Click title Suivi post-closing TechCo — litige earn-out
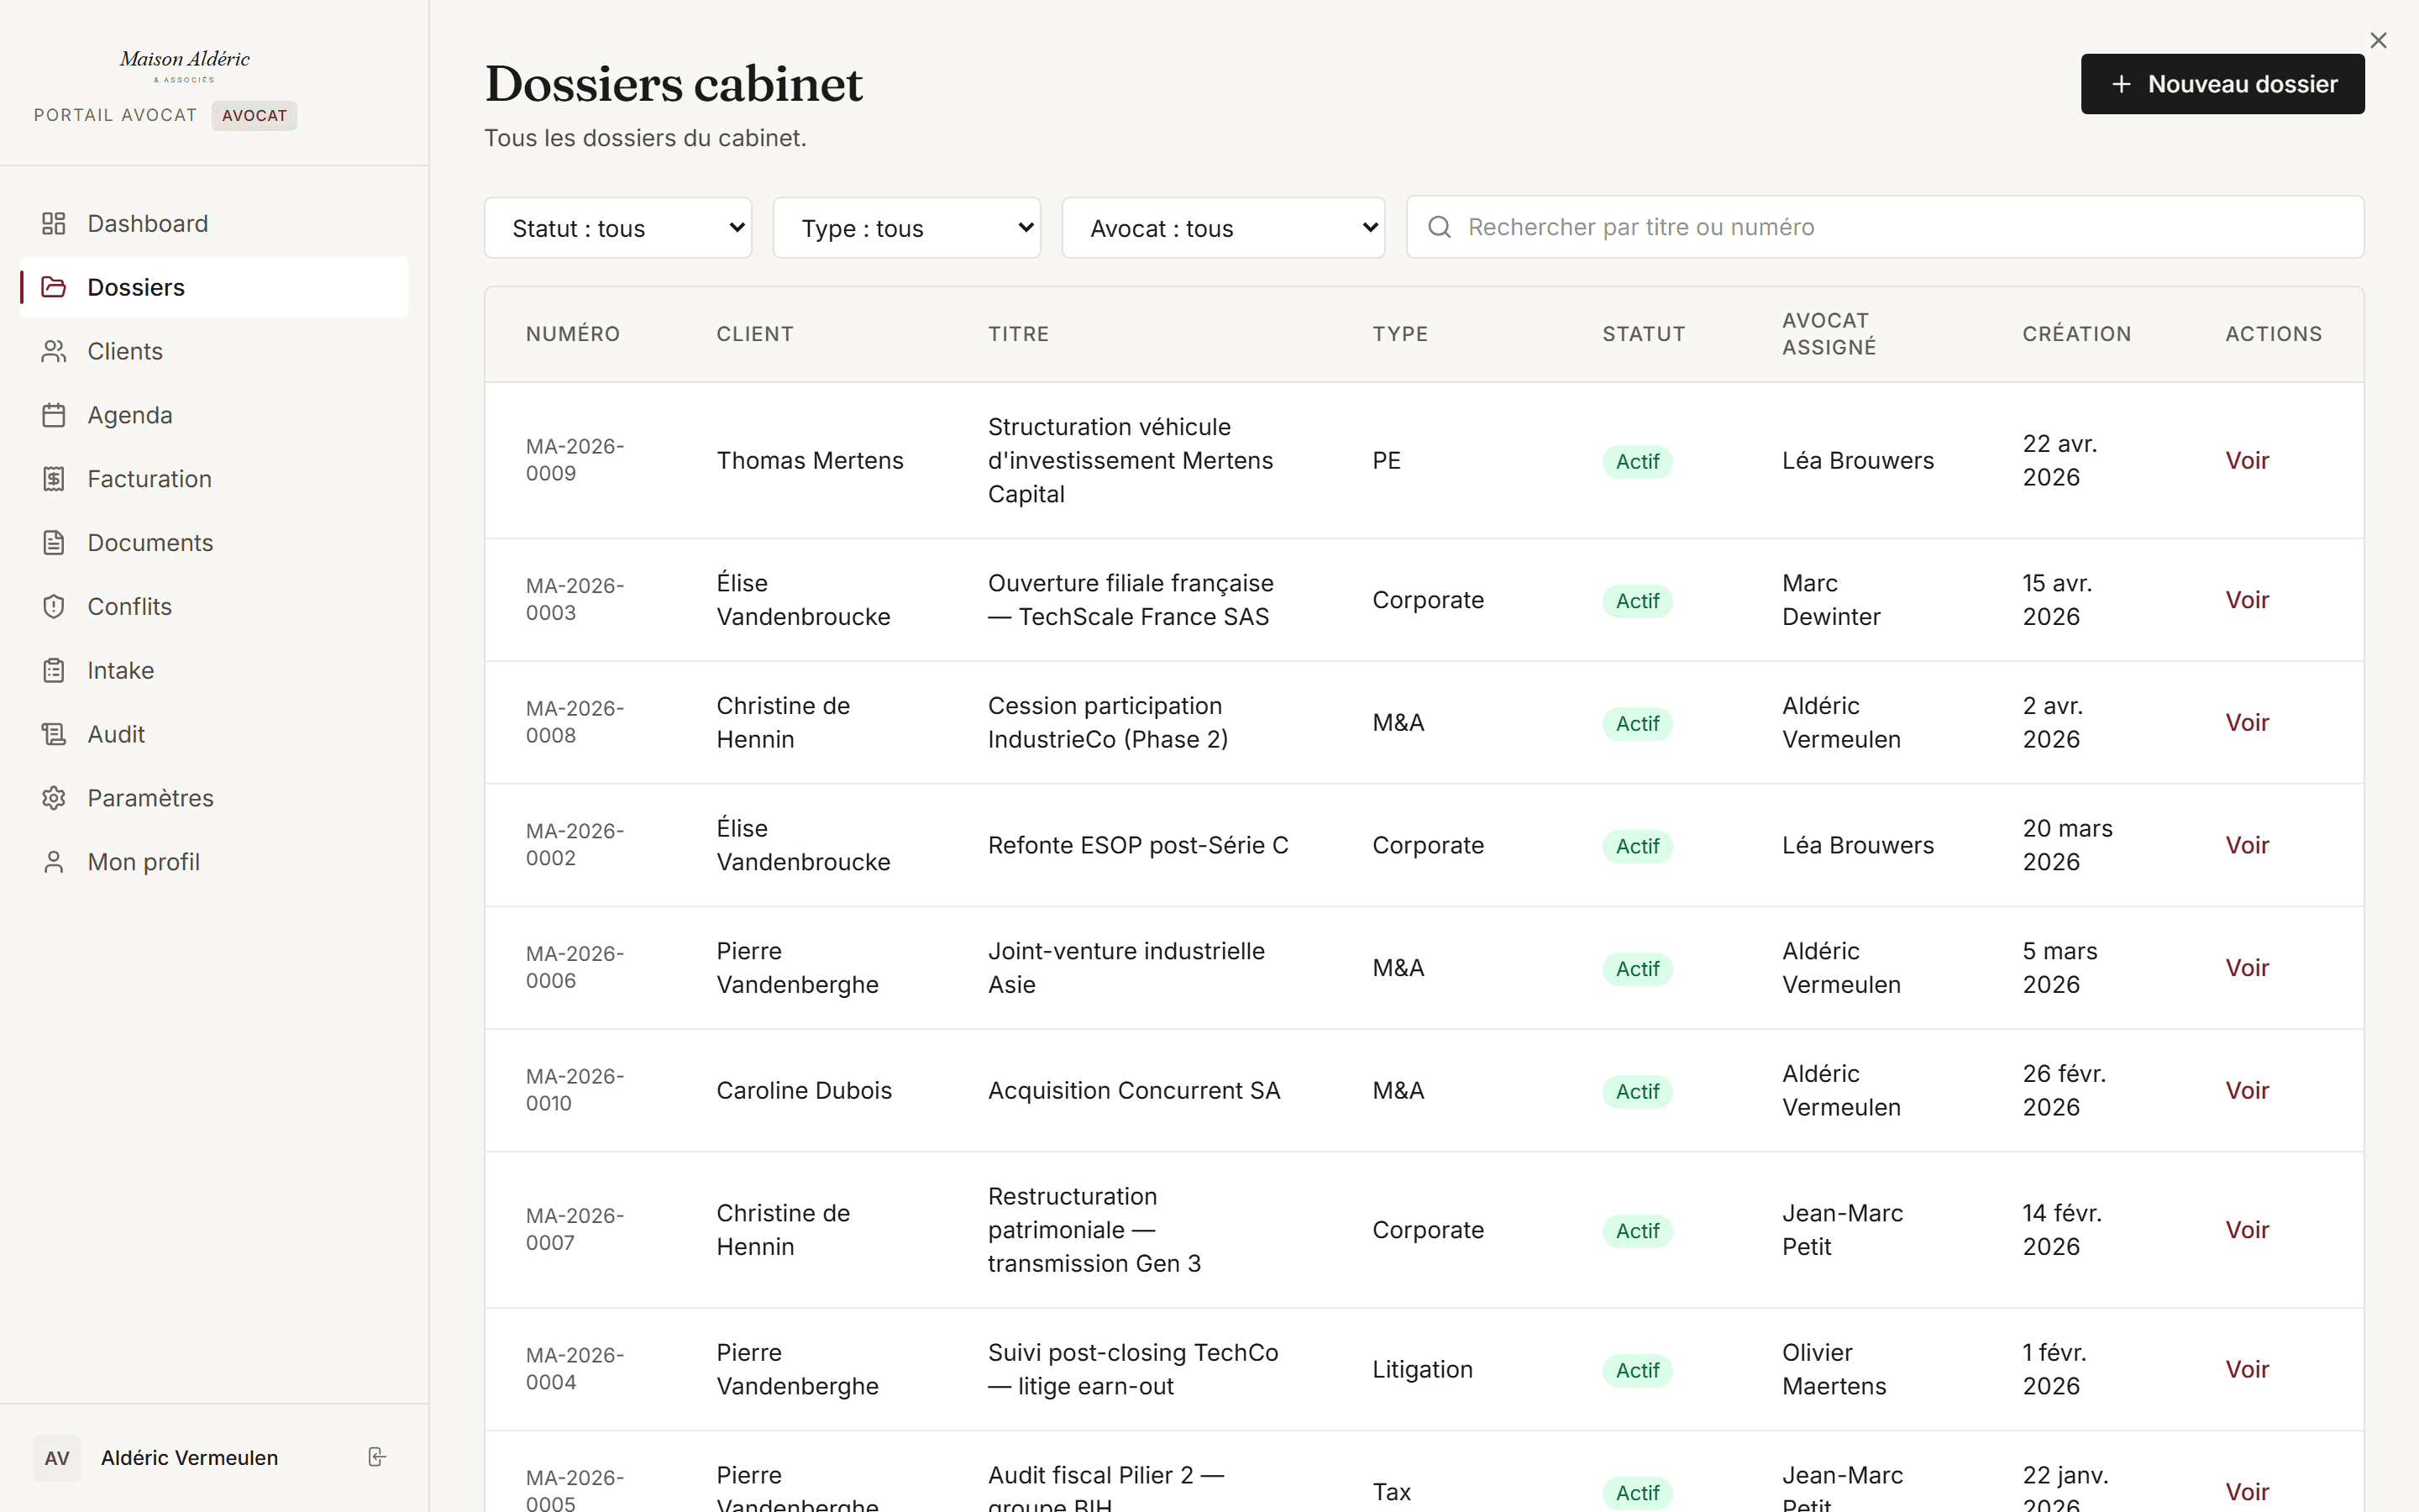Image resolution: width=2419 pixels, height=1512 pixels. [1132, 1369]
